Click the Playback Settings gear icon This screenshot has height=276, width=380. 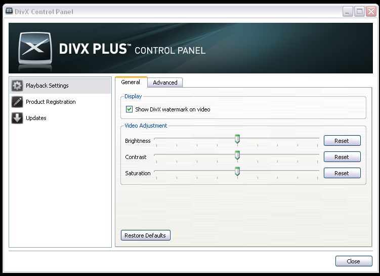coord(17,86)
